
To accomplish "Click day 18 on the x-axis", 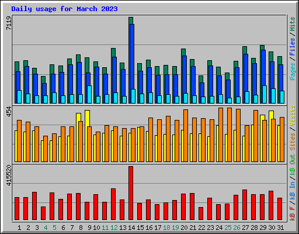I will 166,228.
